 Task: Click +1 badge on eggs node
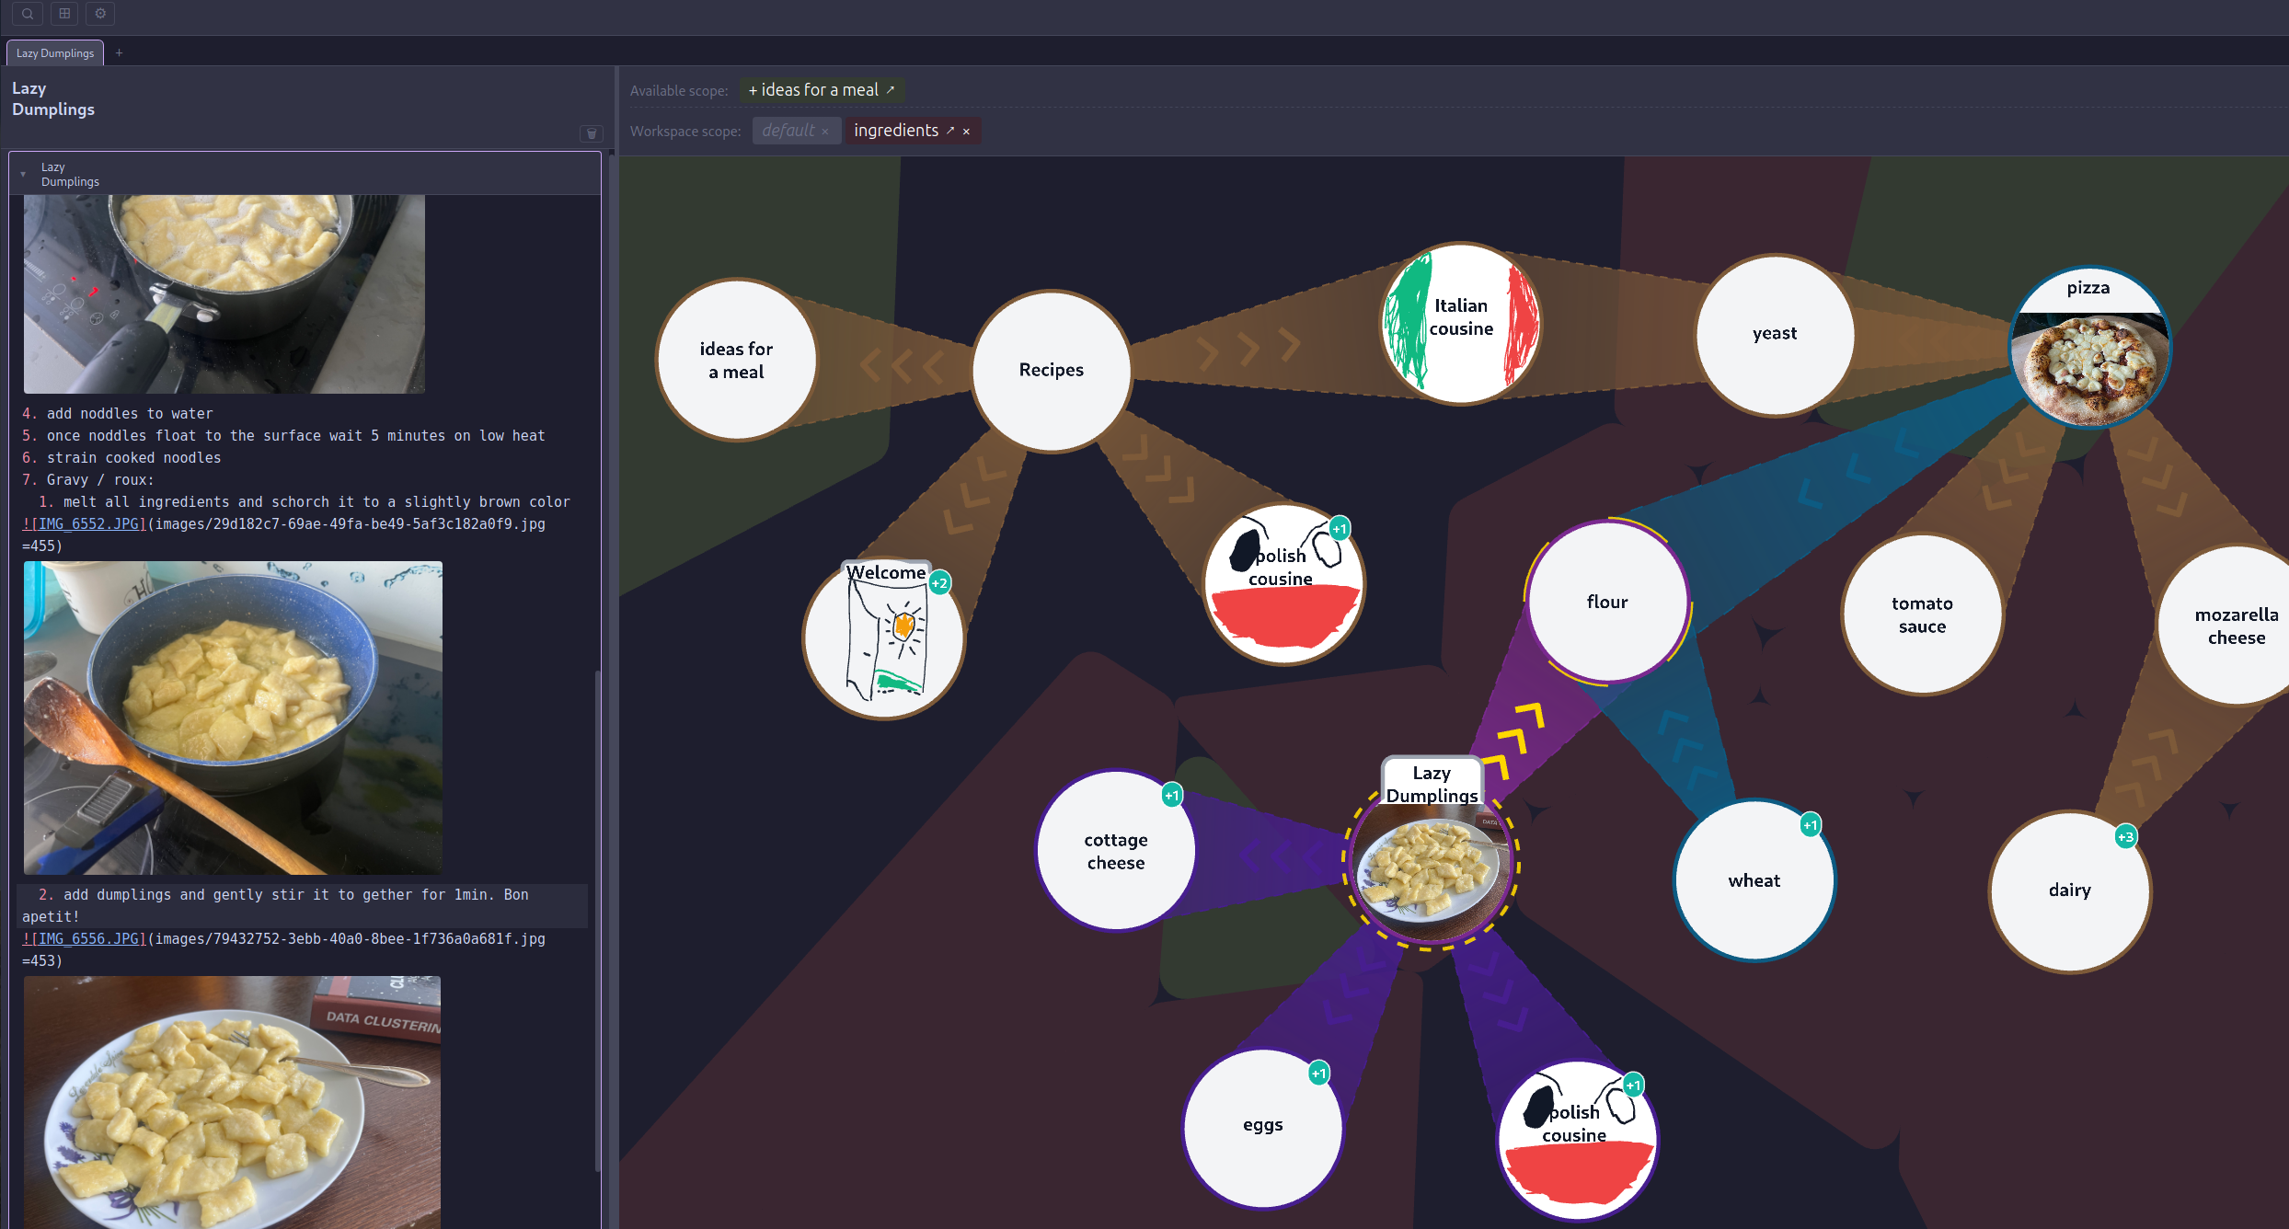[1319, 1074]
